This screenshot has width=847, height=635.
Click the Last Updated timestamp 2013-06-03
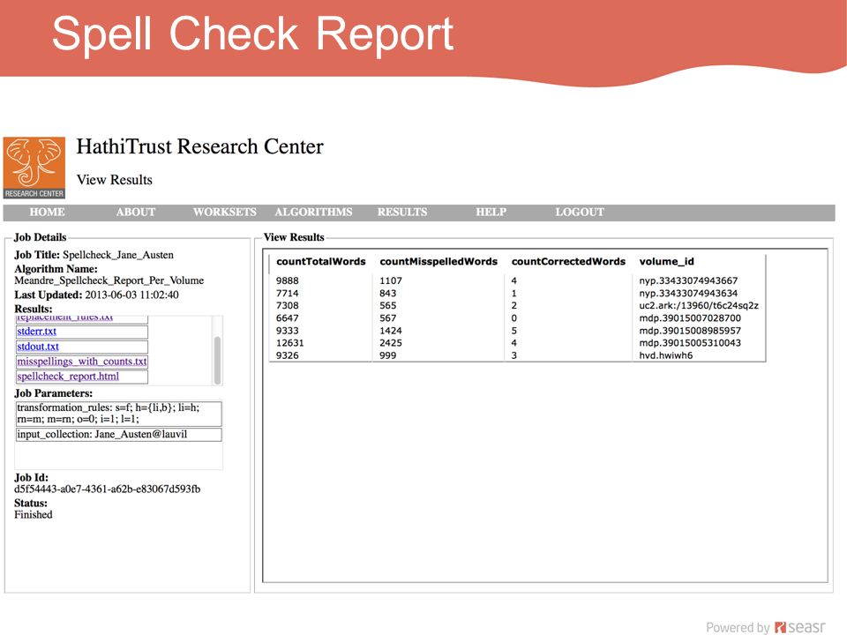click(131, 295)
